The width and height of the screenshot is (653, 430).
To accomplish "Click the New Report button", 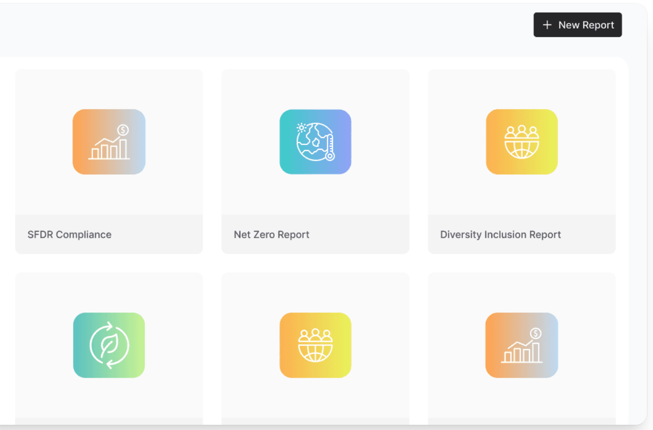I will pos(577,25).
